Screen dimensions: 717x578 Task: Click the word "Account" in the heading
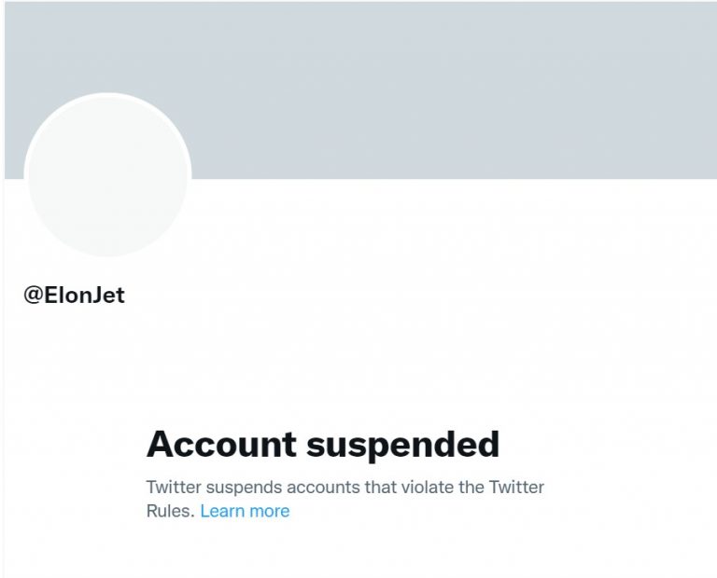point(220,445)
